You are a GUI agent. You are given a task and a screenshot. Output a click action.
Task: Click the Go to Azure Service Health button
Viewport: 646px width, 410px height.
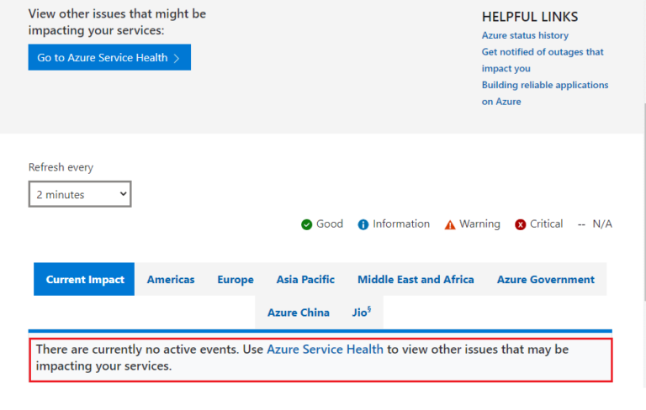109,58
